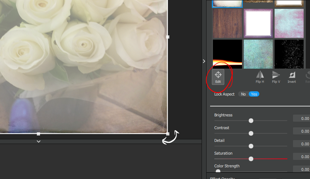Click the bottom-right corner resize handle
This screenshot has height=179, width=310.
[x=168, y=134]
